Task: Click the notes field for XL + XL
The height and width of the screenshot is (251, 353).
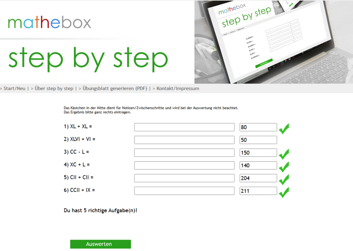Action: pos(184,127)
